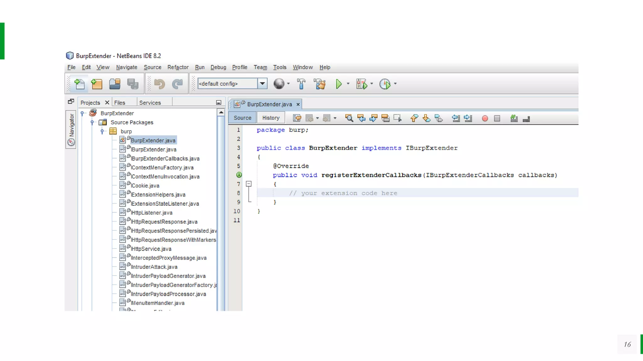Click the Projects panel scrollbar up arrow

point(221,112)
